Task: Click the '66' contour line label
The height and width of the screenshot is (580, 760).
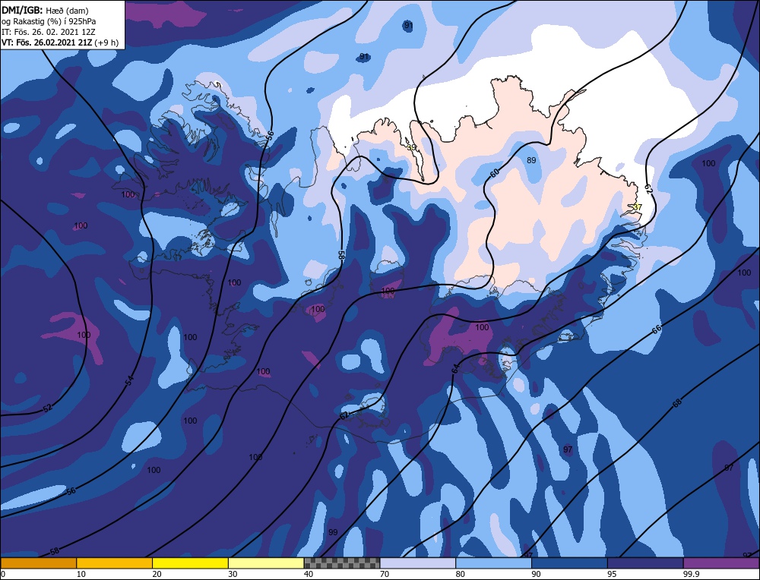Action: (657, 329)
